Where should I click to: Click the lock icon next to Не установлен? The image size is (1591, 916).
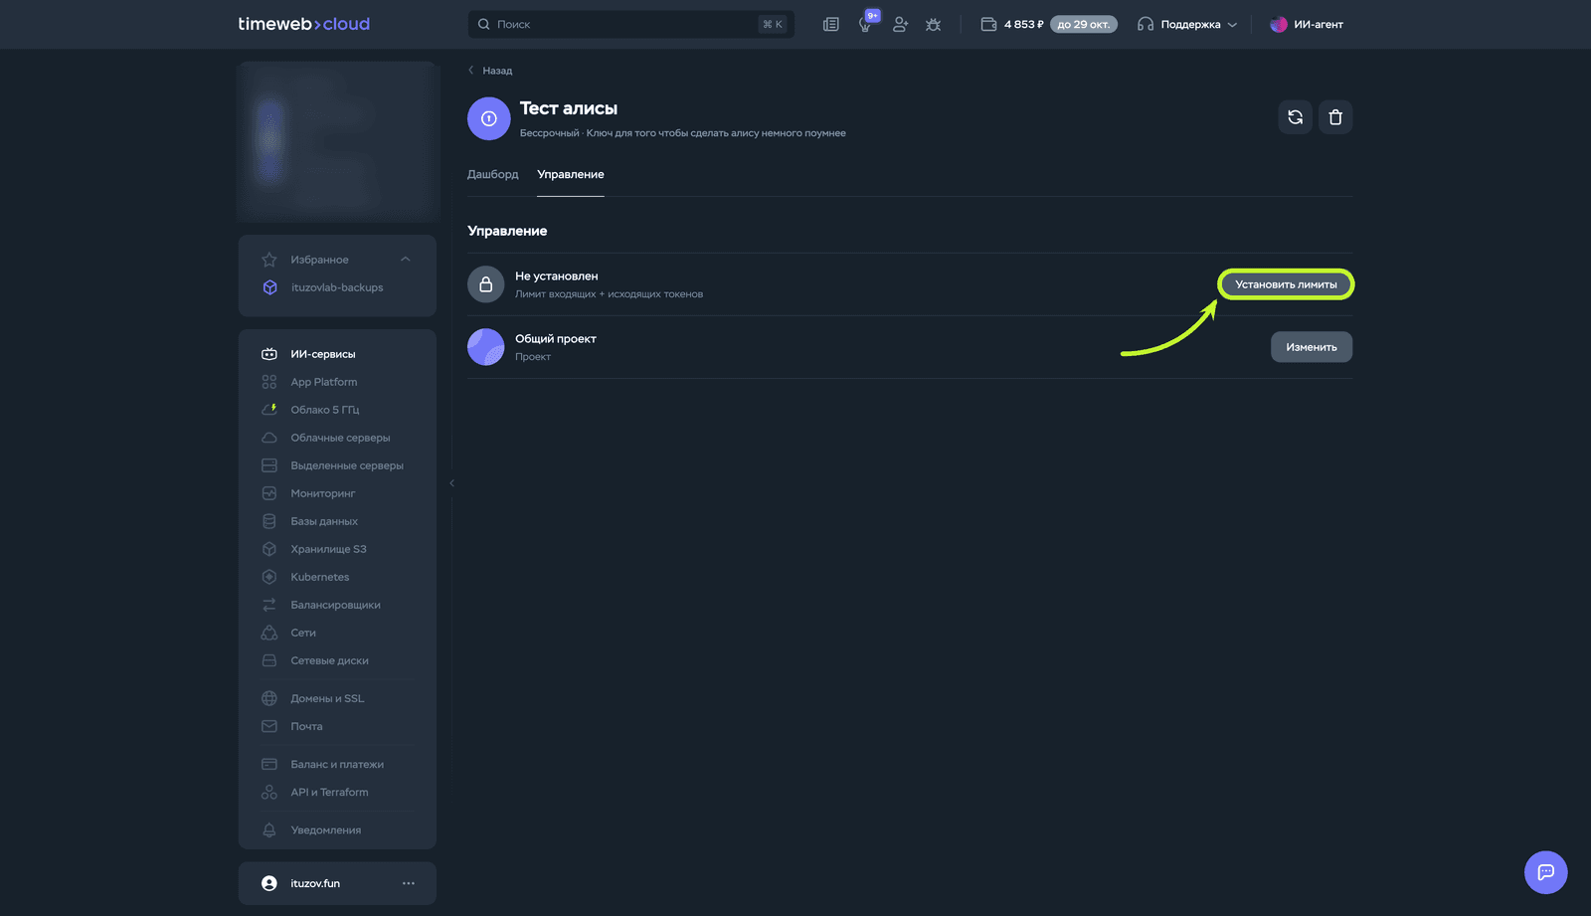coord(485,284)
